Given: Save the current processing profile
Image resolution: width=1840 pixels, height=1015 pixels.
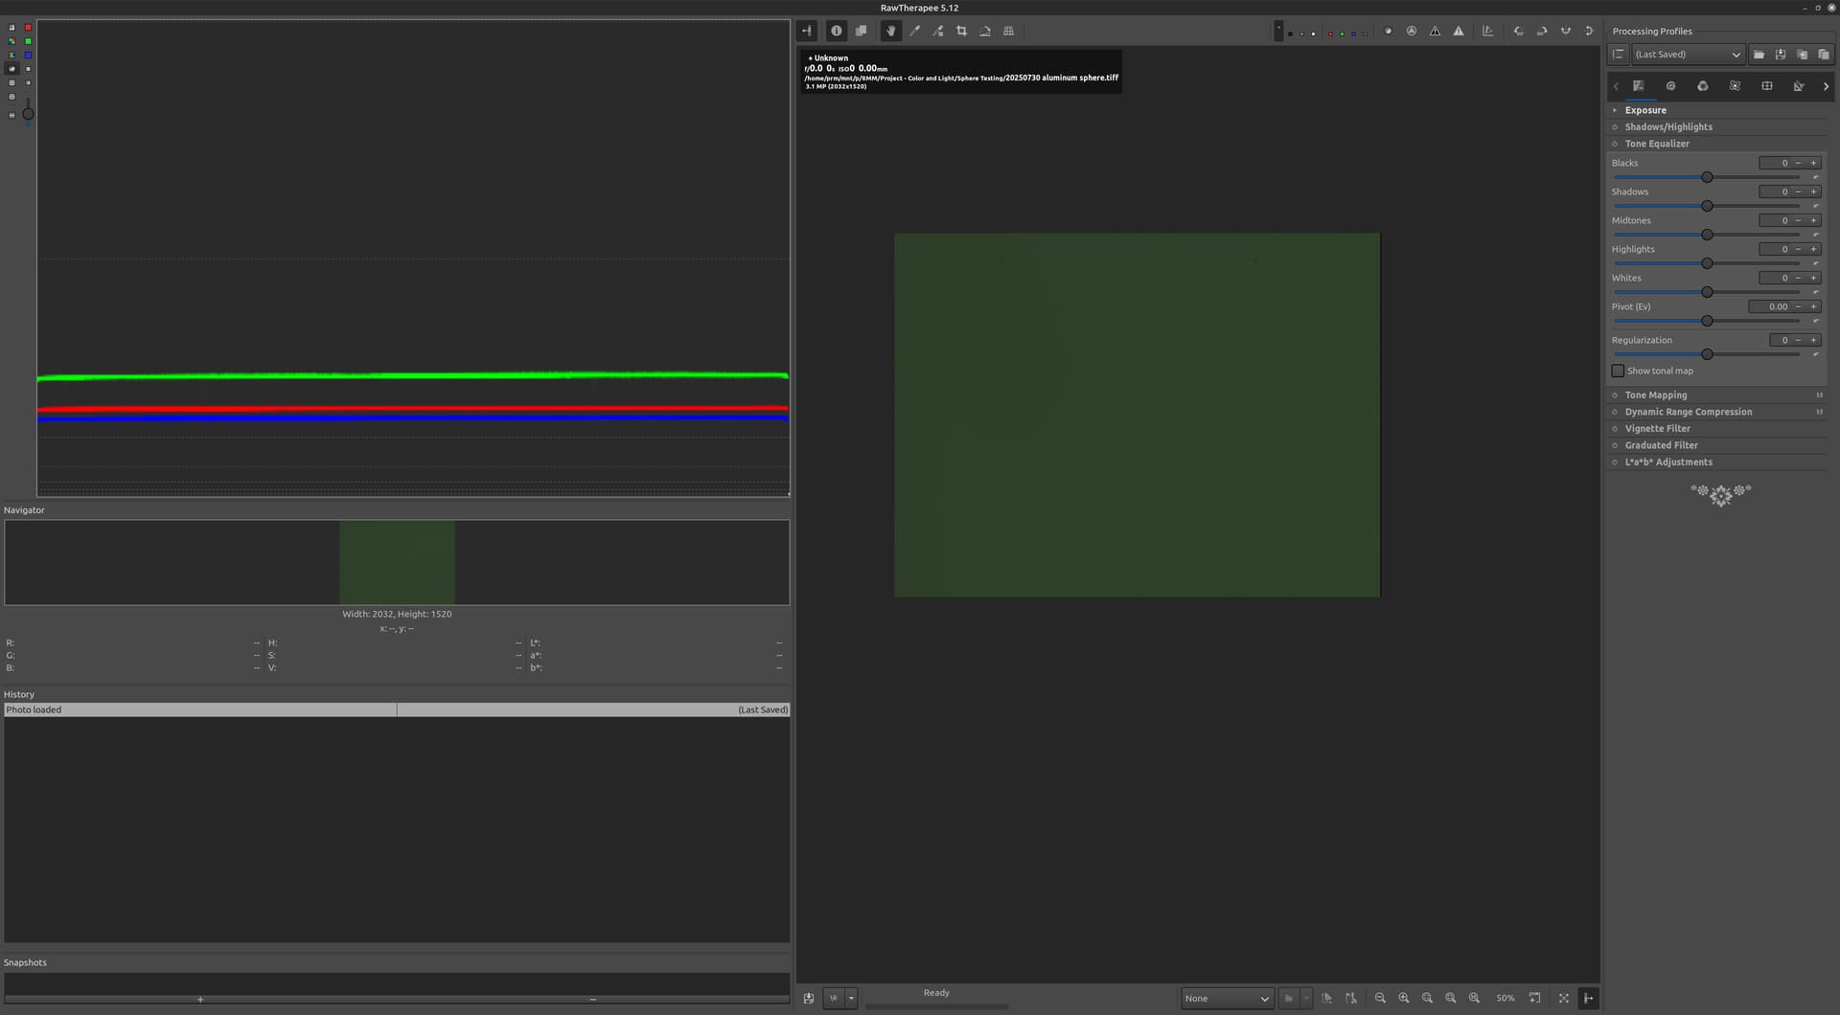Looking at the screenshot, I should point(1781,55).
